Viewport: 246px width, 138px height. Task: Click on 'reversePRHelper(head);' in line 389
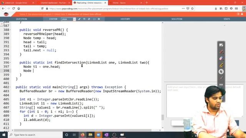coord(45,34)
